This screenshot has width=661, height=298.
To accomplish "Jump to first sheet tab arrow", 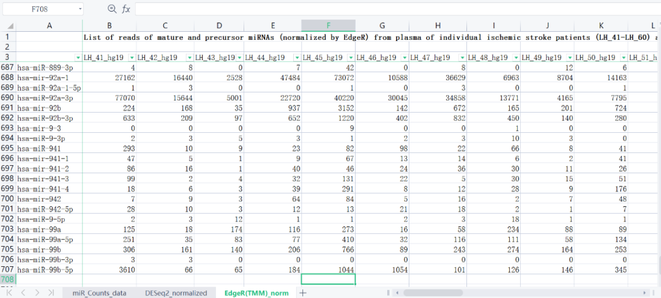I will 9,292.
